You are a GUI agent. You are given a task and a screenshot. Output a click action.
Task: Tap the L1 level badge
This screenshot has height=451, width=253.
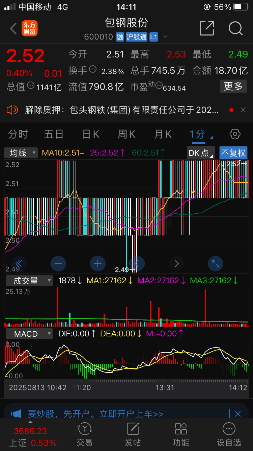click(153, 37)
